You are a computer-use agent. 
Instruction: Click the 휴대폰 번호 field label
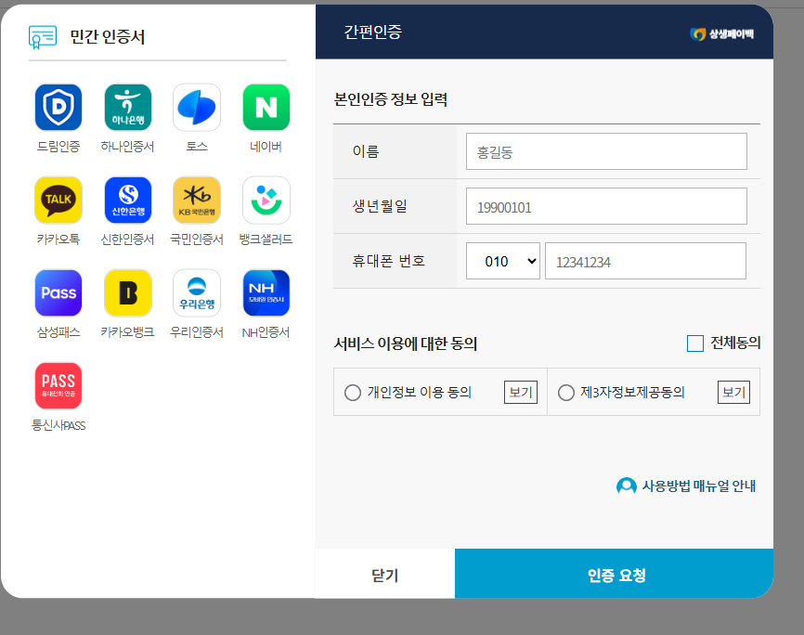point(389,261)
